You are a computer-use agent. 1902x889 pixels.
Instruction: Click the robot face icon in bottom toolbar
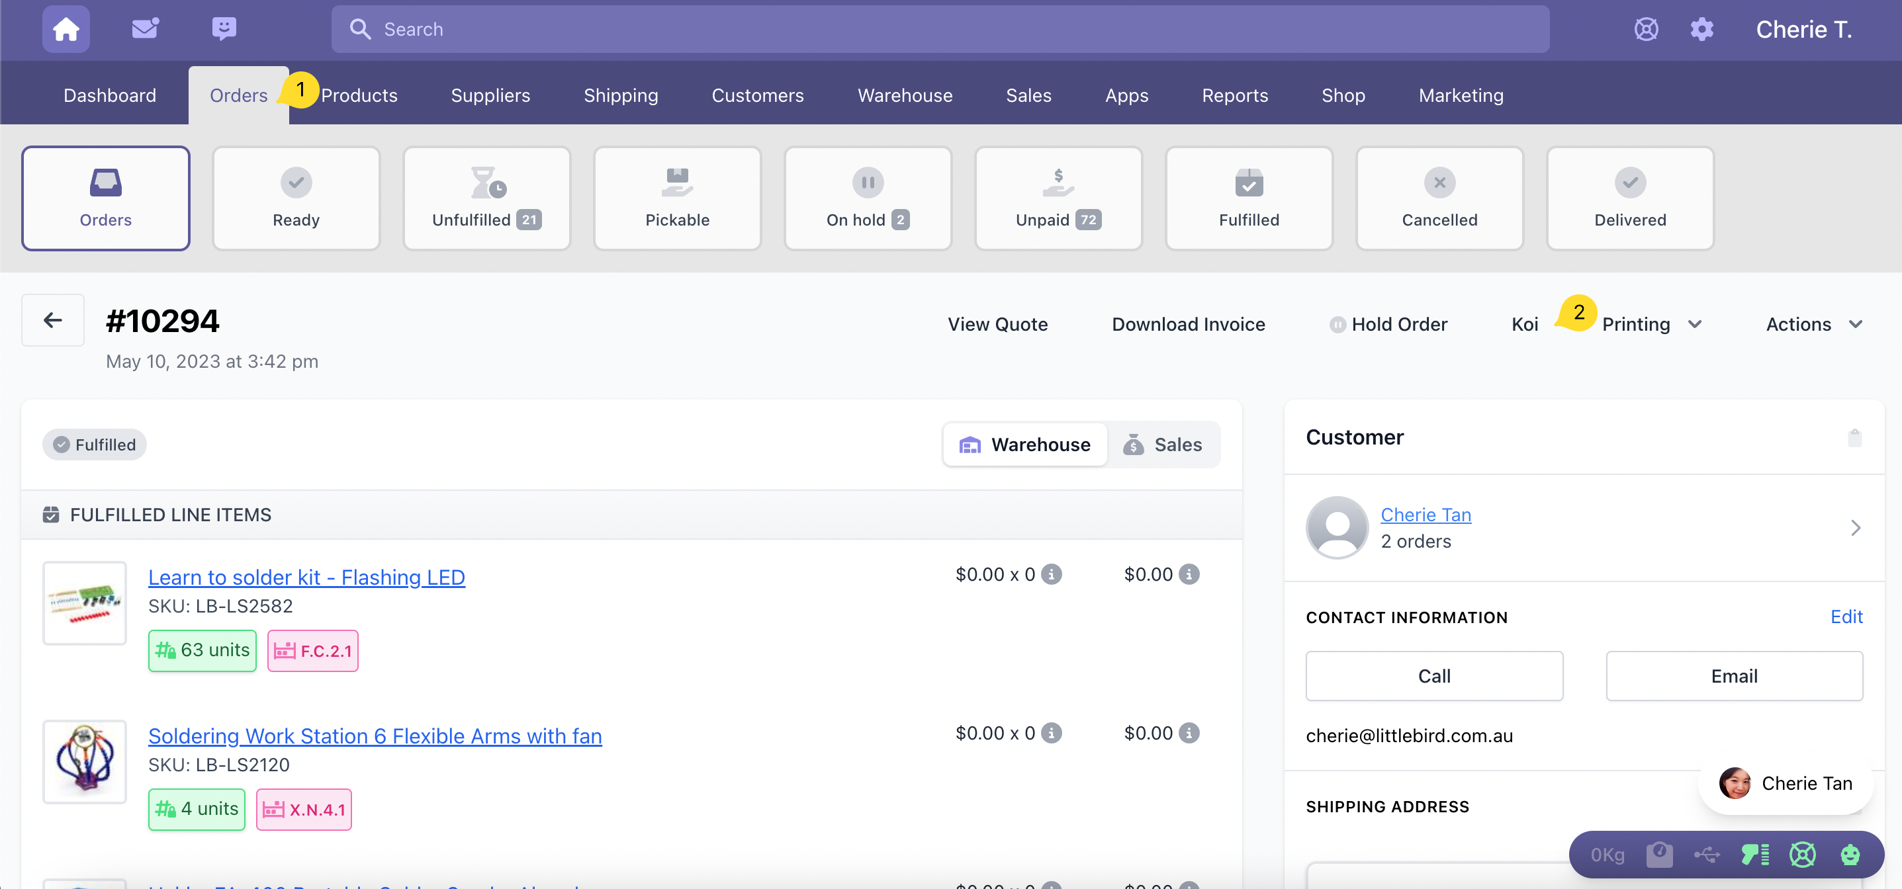click(x=1850, y=855)
